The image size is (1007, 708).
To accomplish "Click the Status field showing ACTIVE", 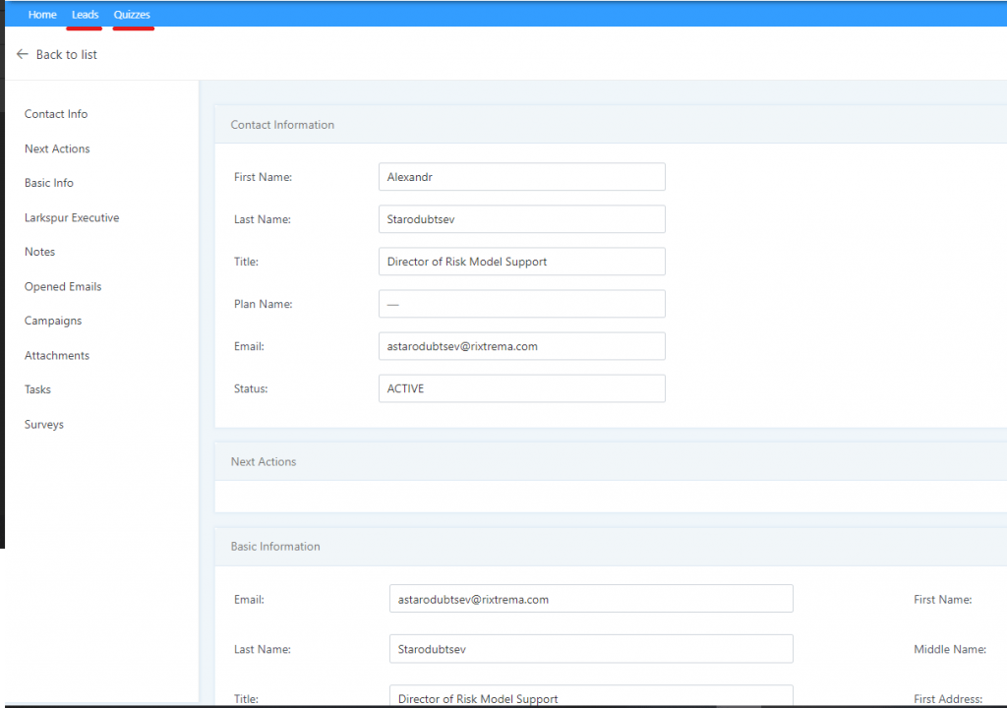I will click(521, 388).
